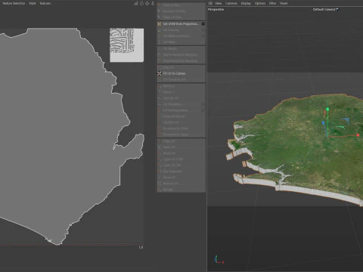Open Set UVW from Projection gear options

click(203, 23)
